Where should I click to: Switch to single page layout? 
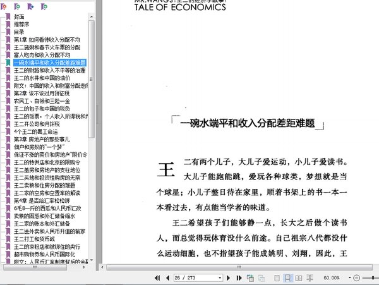pyautogui.click(x=277, y=278)
